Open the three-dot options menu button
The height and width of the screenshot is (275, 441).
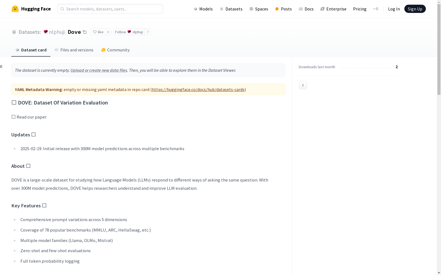(303, 85)
